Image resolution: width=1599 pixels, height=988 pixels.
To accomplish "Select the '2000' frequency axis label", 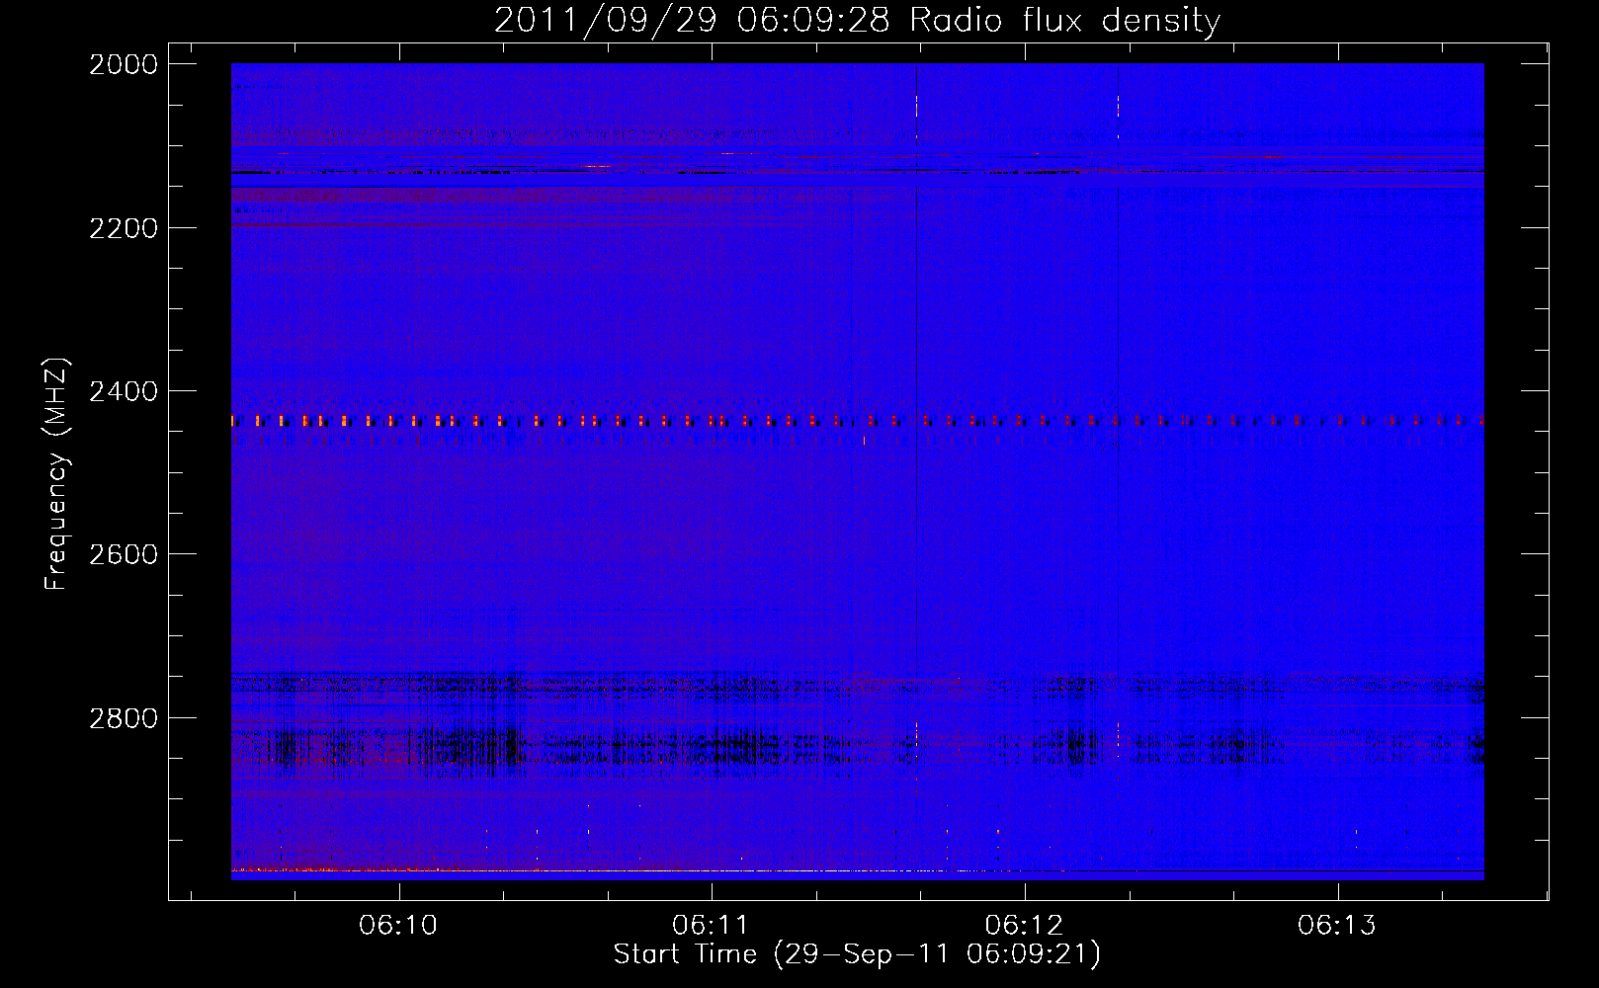I will tap(124, 64).
